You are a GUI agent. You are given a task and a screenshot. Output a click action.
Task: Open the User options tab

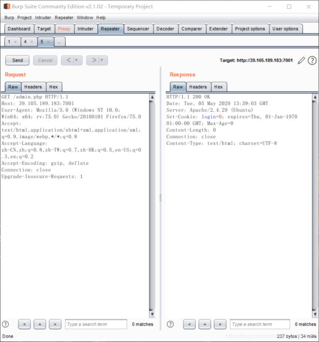286,29
